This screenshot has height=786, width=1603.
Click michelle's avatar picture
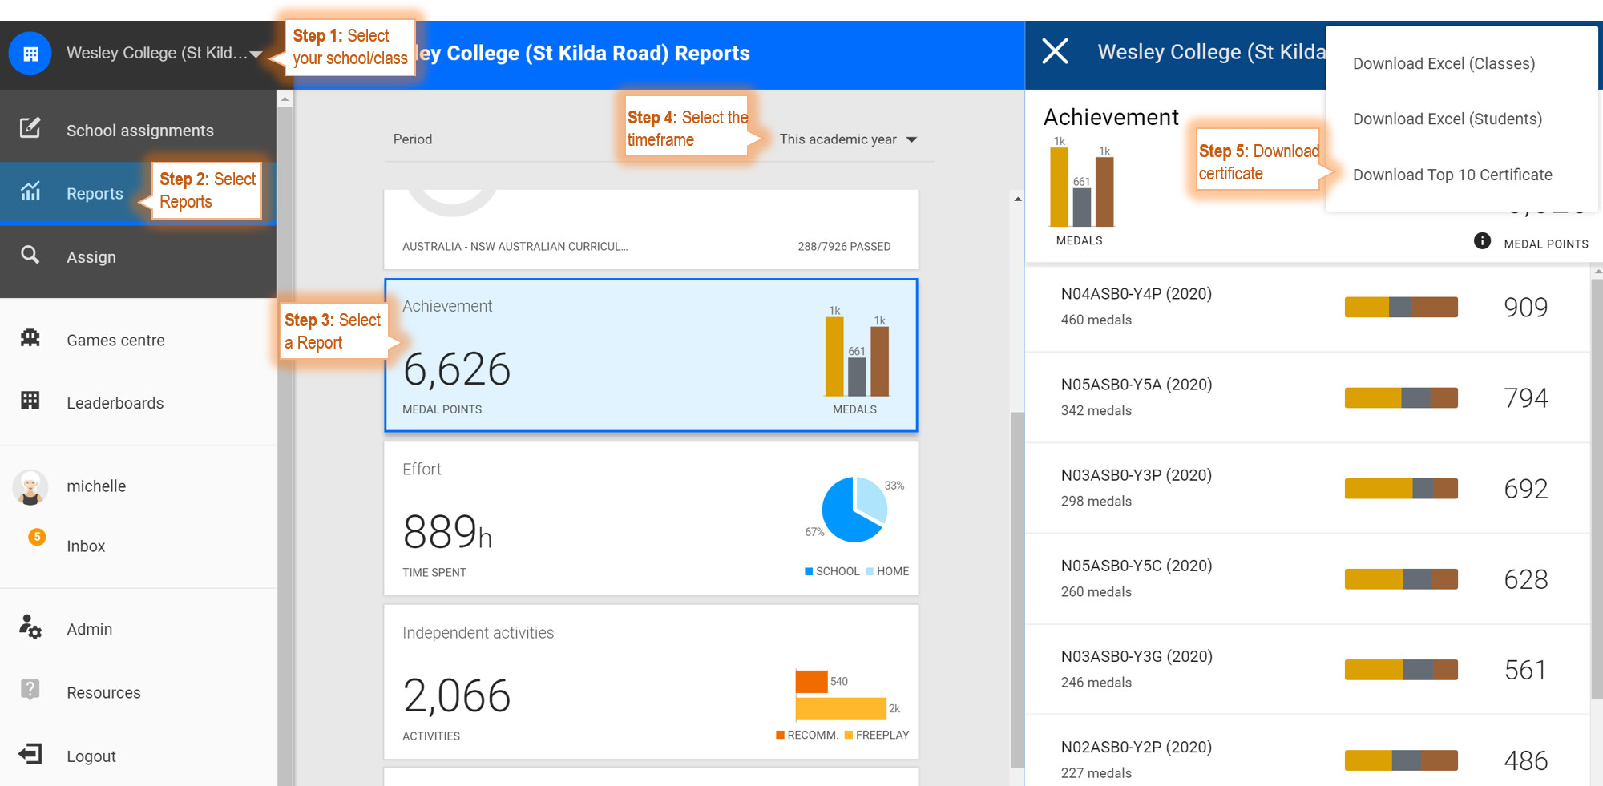tap(30, 486)
